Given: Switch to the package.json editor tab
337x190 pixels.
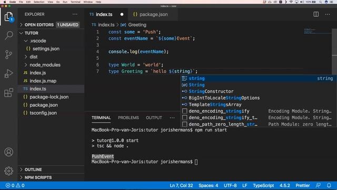Looking at the screenshot, I should 153,14.
